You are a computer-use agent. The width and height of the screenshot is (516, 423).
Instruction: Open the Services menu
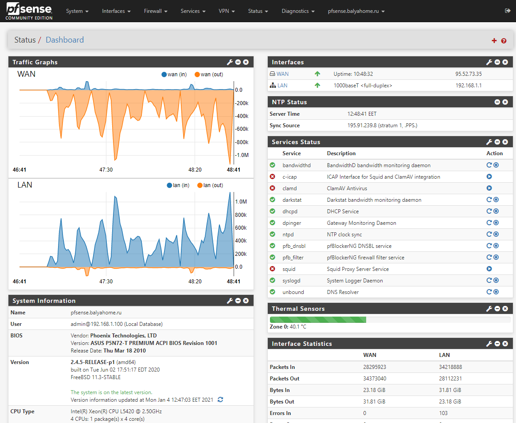tap(193, 11)
